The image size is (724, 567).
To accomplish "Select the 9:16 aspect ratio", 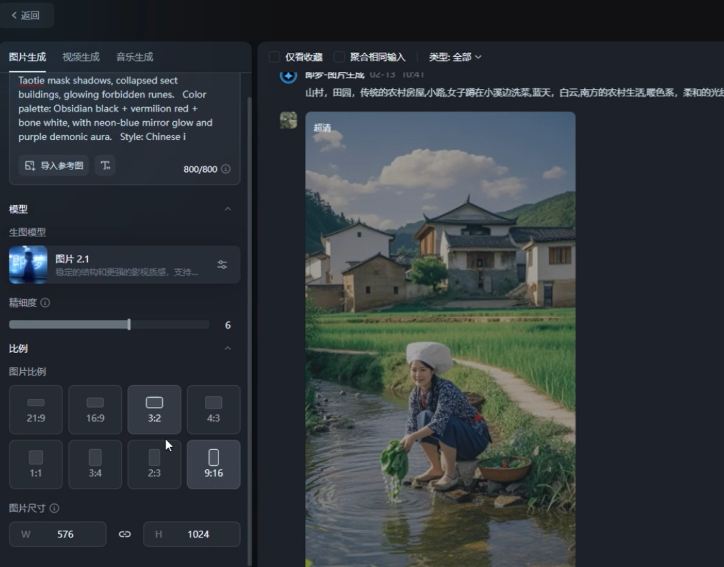I will pyautogui.click(x=213, y=464).
